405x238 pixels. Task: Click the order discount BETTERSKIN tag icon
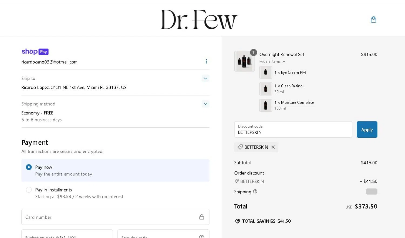(237, 181)
